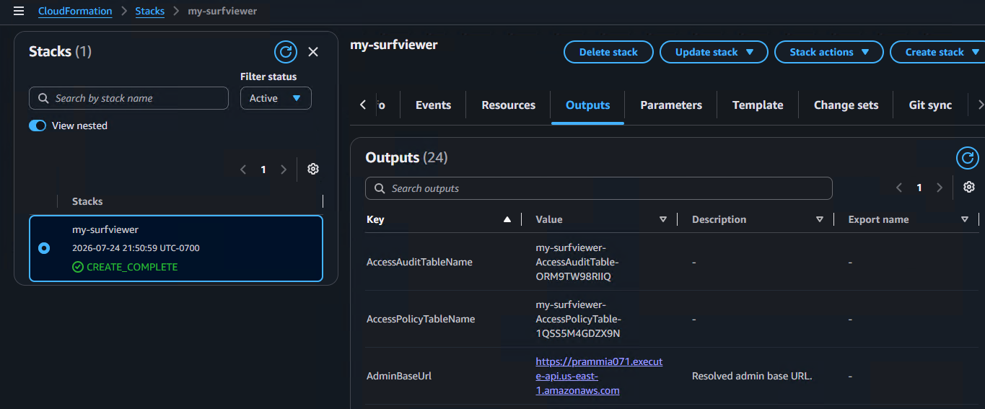The width and height of the screenshot is (985, 409).
Task: Click the AdminBaseUrl key cell
Action: coord(399,376)
